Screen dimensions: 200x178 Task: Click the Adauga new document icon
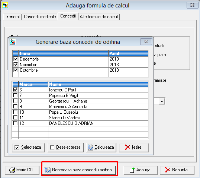(x=132, y=170)
